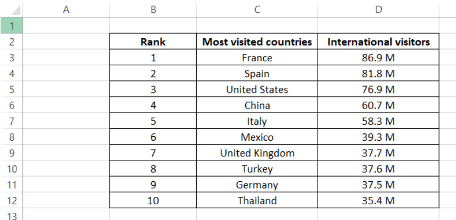Select the cell containing 60.7 M
The width and height of the screenshot is (456, 220).
pyautogui.click(x=378, y=105)
